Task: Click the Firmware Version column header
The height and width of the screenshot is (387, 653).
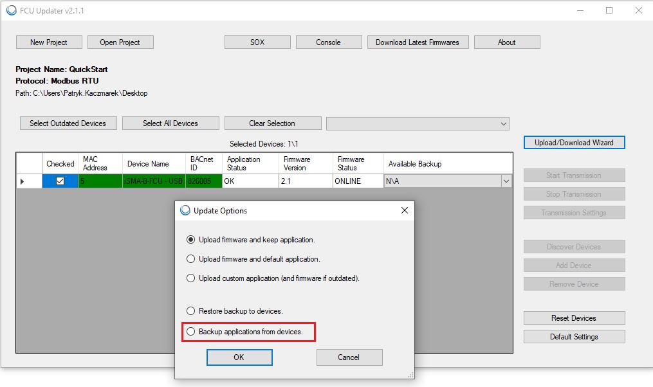Action: pos(305,163)
